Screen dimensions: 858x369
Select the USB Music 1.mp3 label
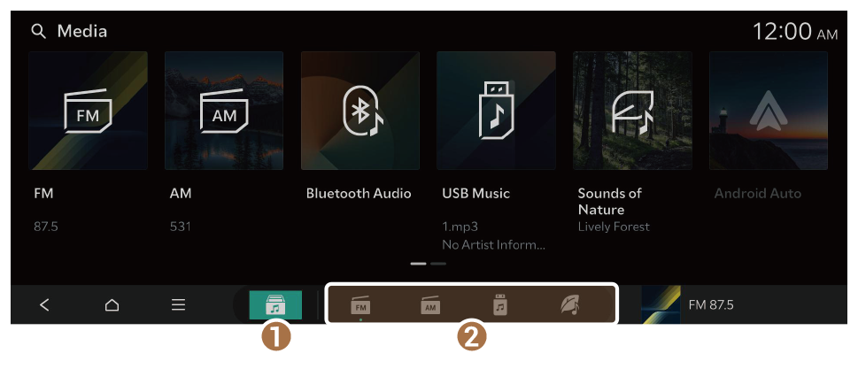[460, 227]
